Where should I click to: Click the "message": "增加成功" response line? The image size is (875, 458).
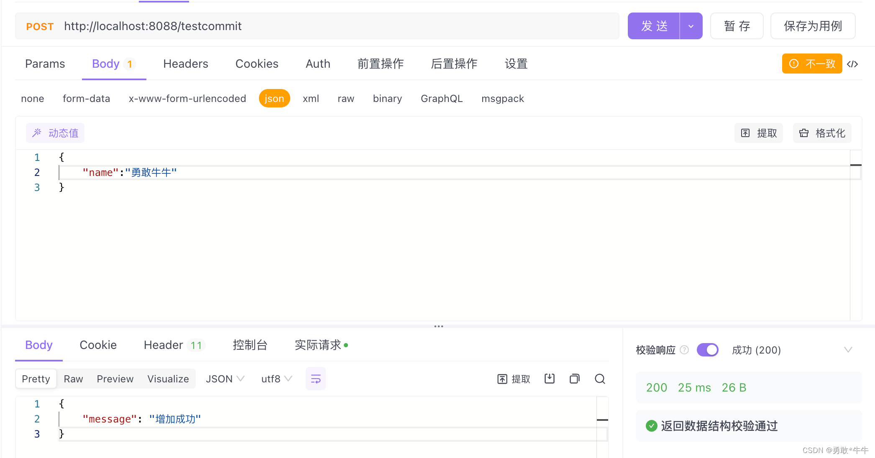click(142, 419)
